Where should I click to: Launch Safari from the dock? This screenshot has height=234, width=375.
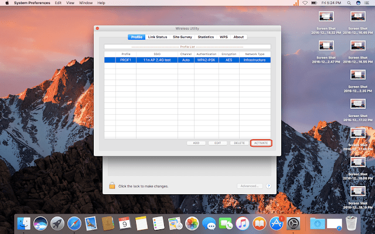(74, 223)
